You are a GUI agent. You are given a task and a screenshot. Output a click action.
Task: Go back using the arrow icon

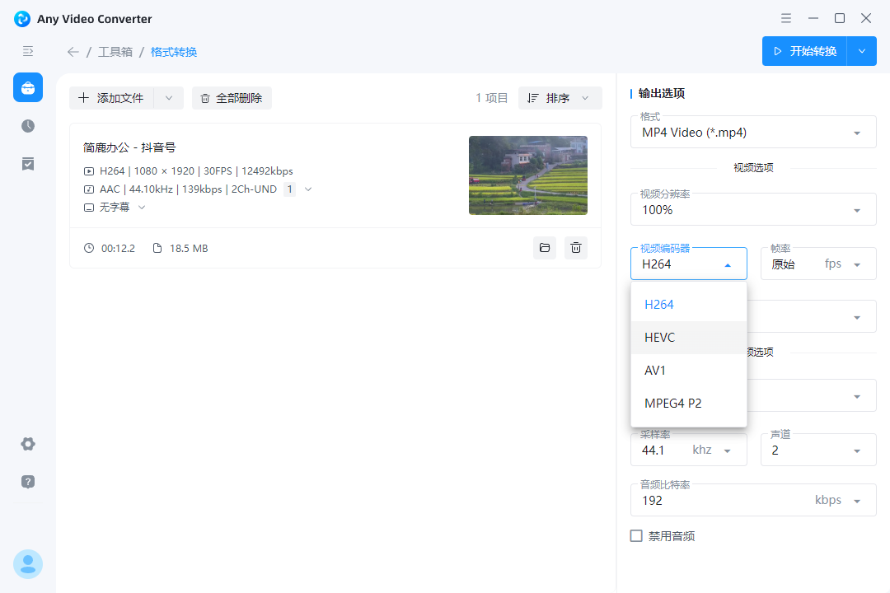73,52
